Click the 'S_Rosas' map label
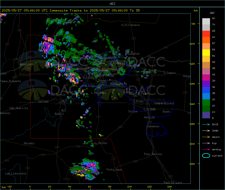This screenshot has width=225, height=190. pyautogui.click(x=100, y=81)
